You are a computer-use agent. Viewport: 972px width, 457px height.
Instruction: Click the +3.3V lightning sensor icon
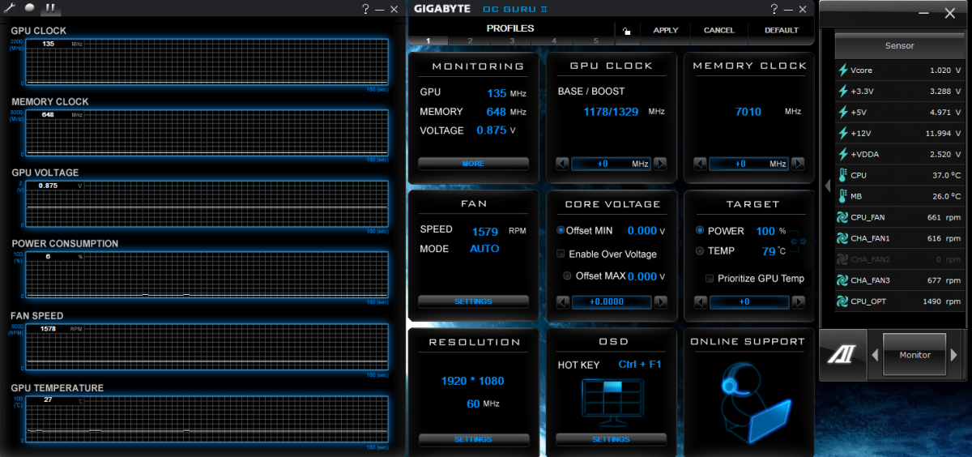842,92
